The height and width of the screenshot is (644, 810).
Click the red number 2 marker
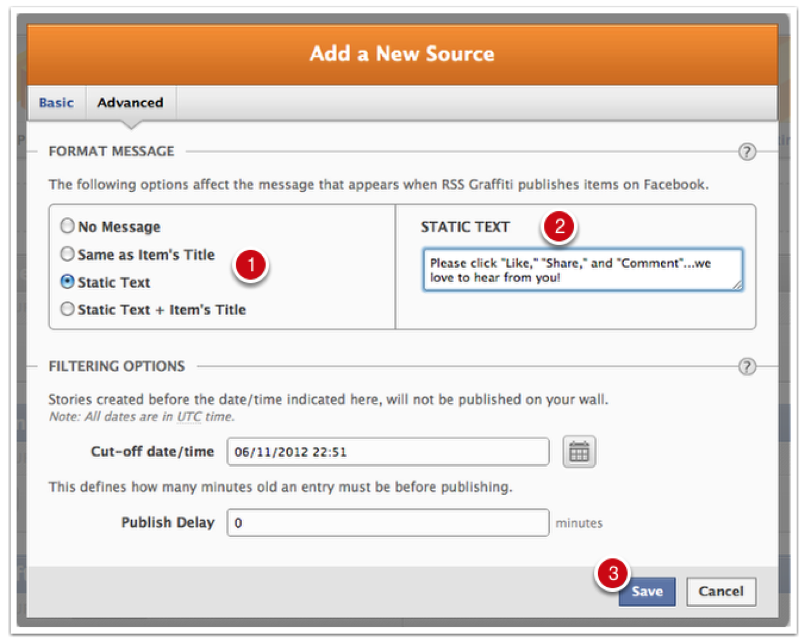pos(559,227)
